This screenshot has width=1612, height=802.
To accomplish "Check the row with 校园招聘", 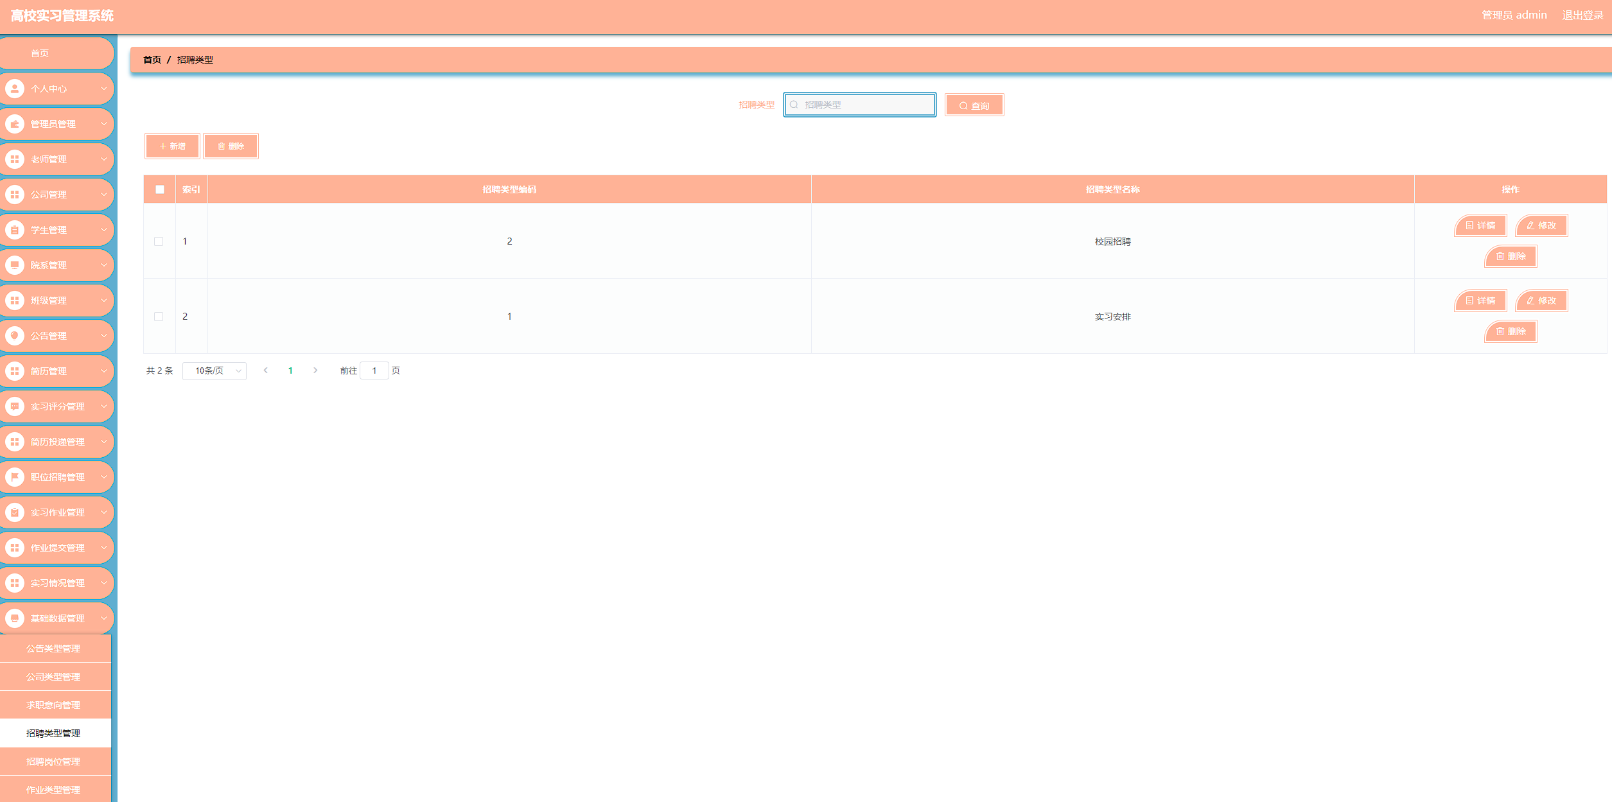I will [159, 241].
